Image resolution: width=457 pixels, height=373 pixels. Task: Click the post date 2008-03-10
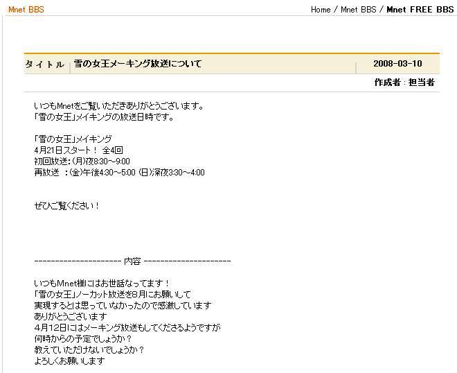(397, 64)
